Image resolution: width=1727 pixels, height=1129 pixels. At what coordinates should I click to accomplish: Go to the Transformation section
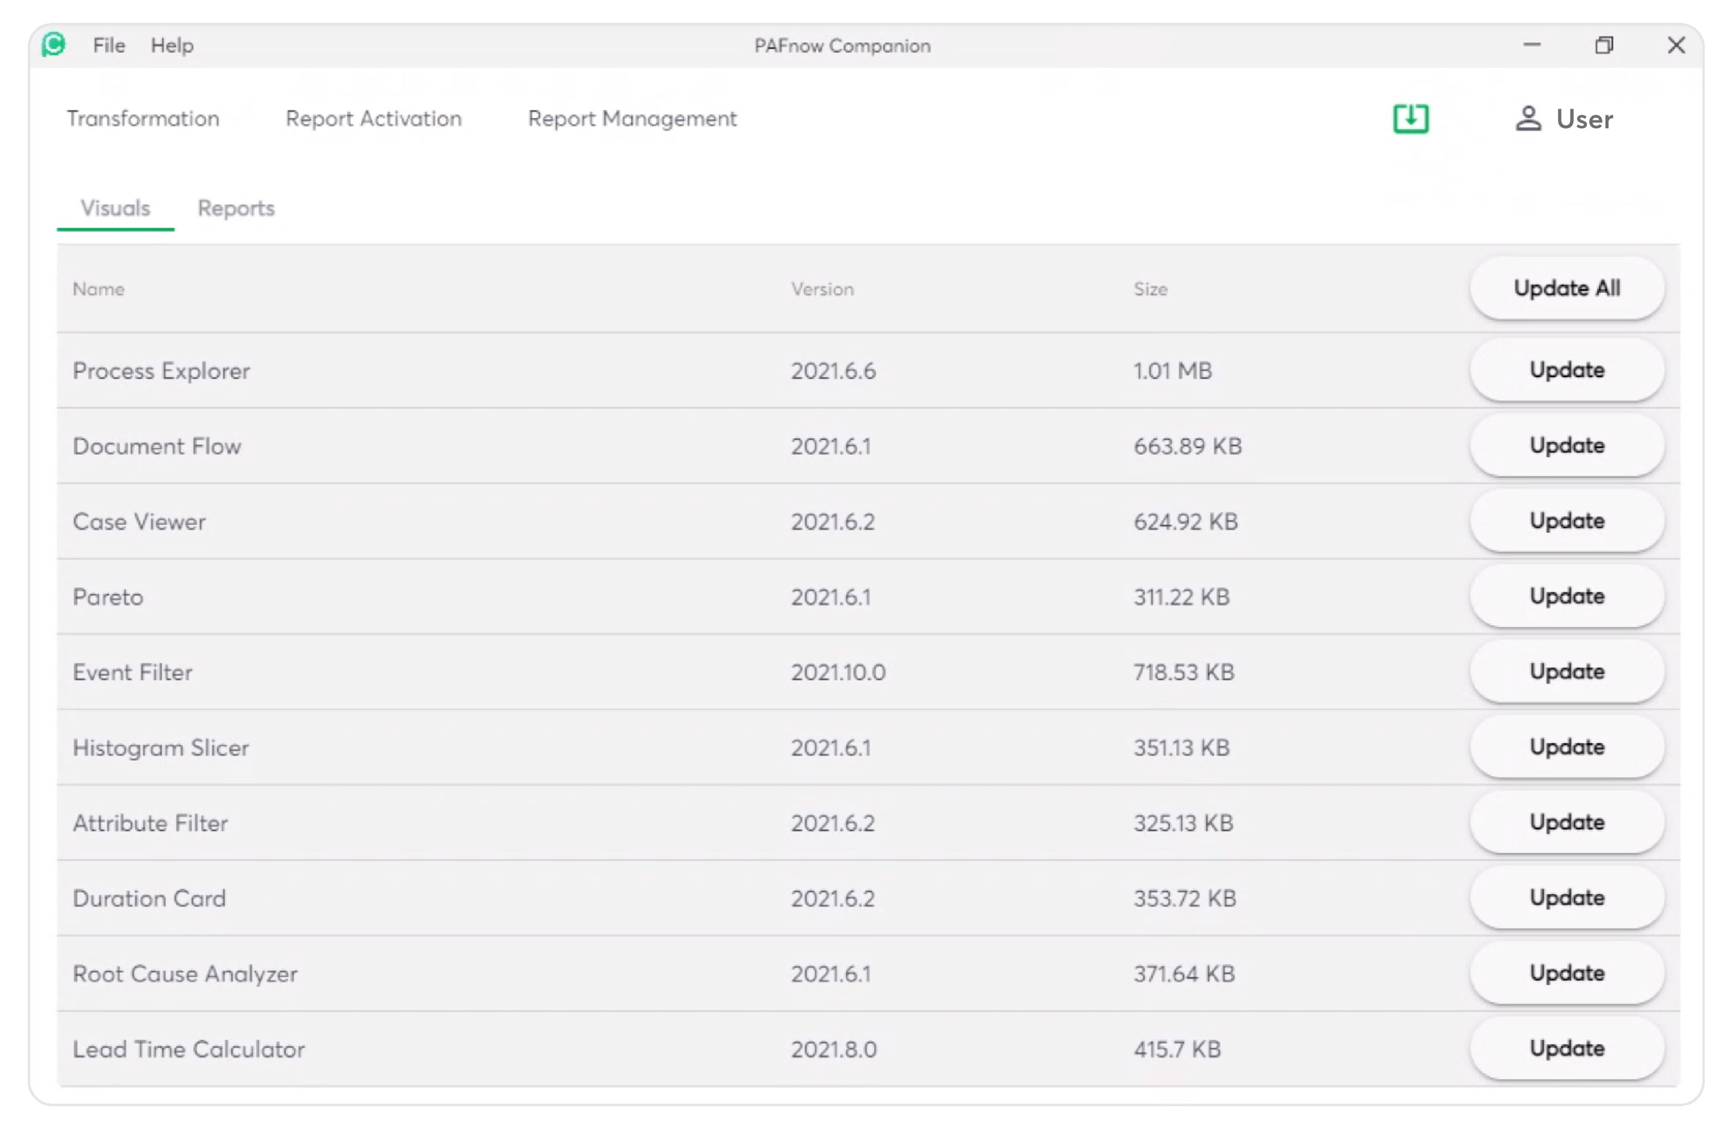tap(143, 118)
